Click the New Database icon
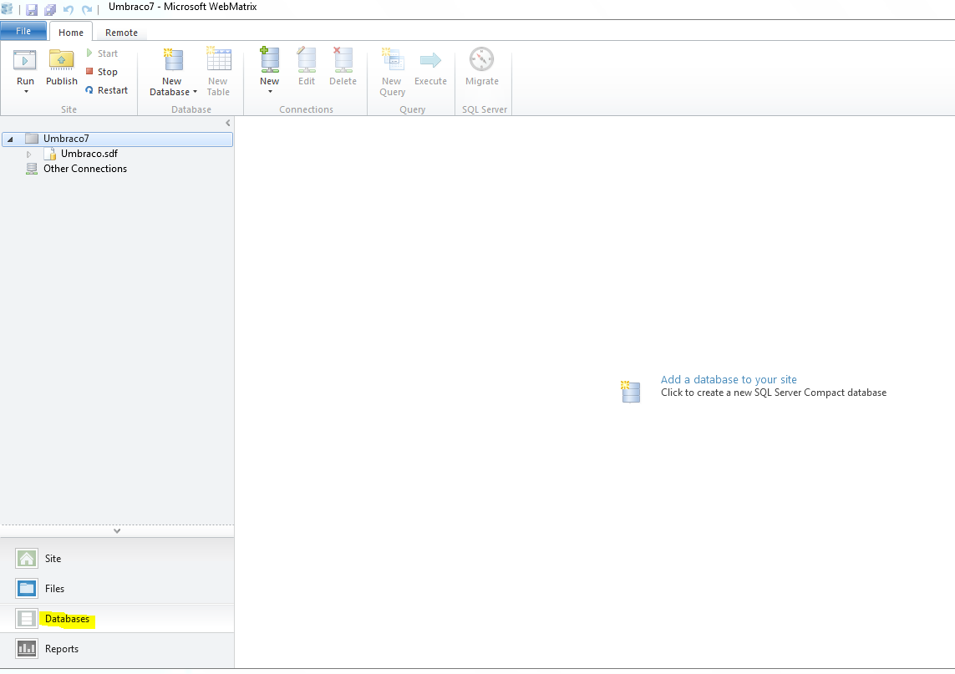This screenshot has width=955, height=674. [x=173, y=59]
